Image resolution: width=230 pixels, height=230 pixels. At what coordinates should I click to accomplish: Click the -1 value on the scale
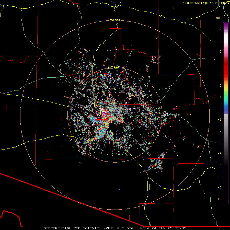[220, 120]
